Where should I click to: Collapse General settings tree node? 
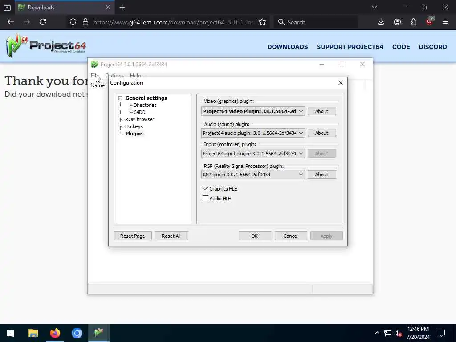120,98
